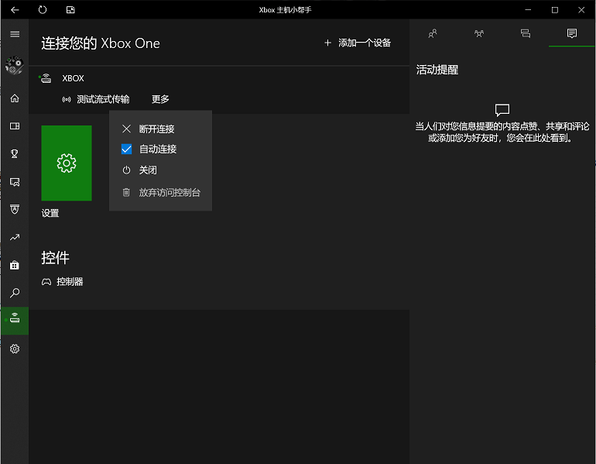Open the hamburger navigation menu
The image size is (596, 464).
(14, 34)
